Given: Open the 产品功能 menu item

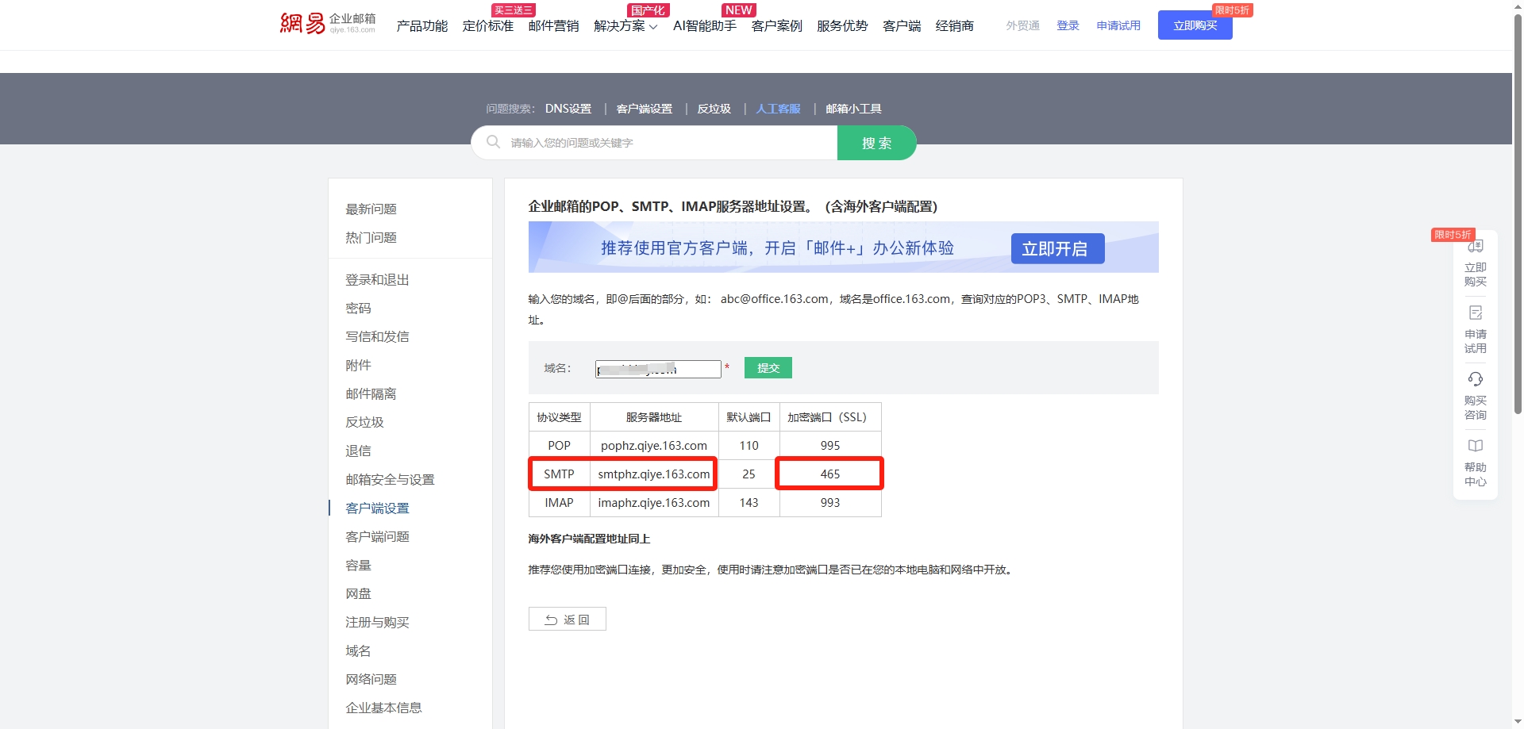Looking at the screenshot, I should [x=422, y=26].
